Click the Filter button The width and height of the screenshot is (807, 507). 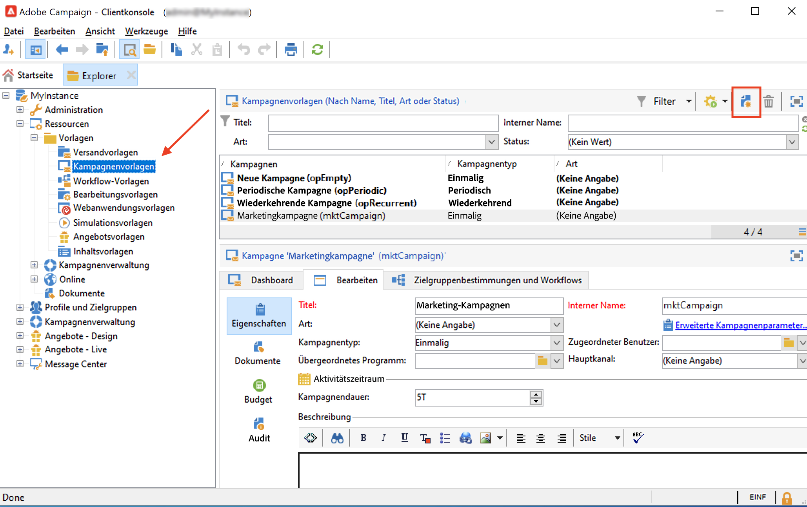point(664,102)
